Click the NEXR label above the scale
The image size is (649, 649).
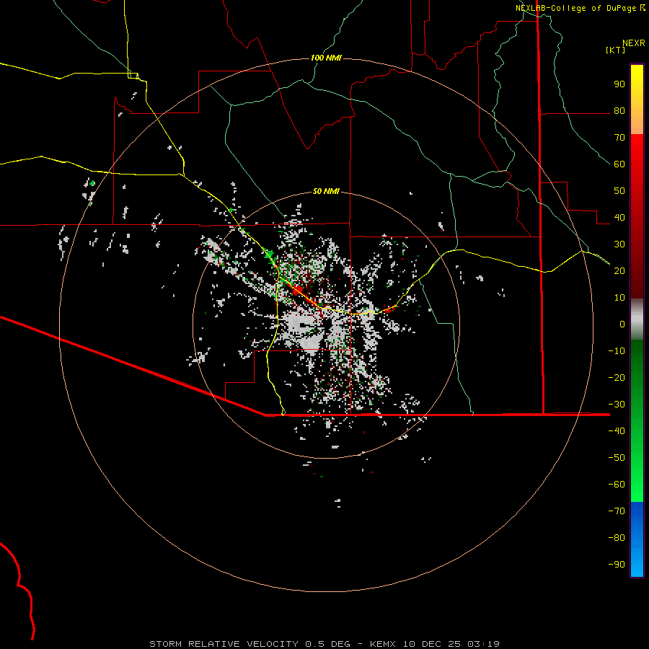(634, 43)
